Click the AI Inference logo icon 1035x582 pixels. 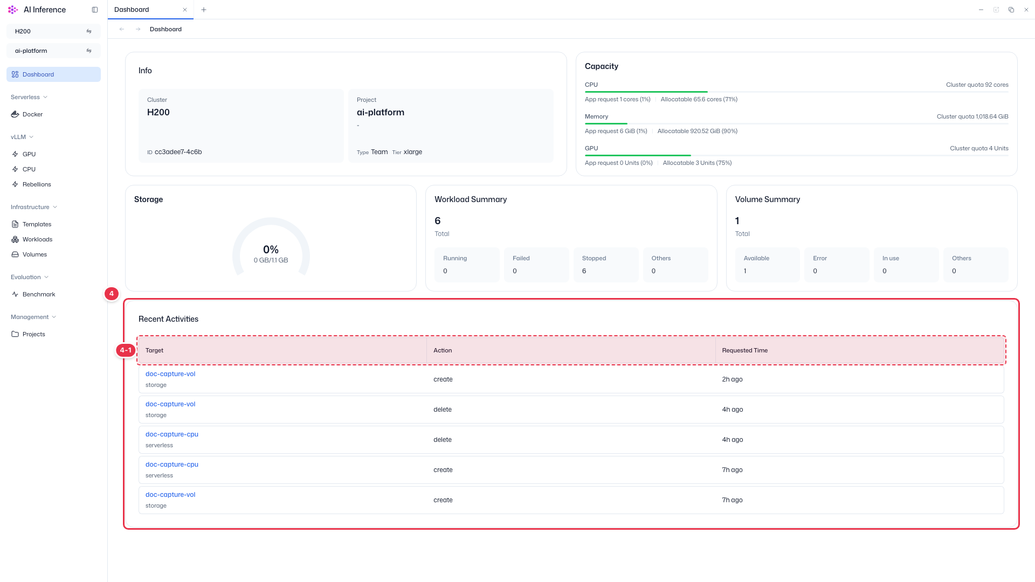tap(13, 10)
